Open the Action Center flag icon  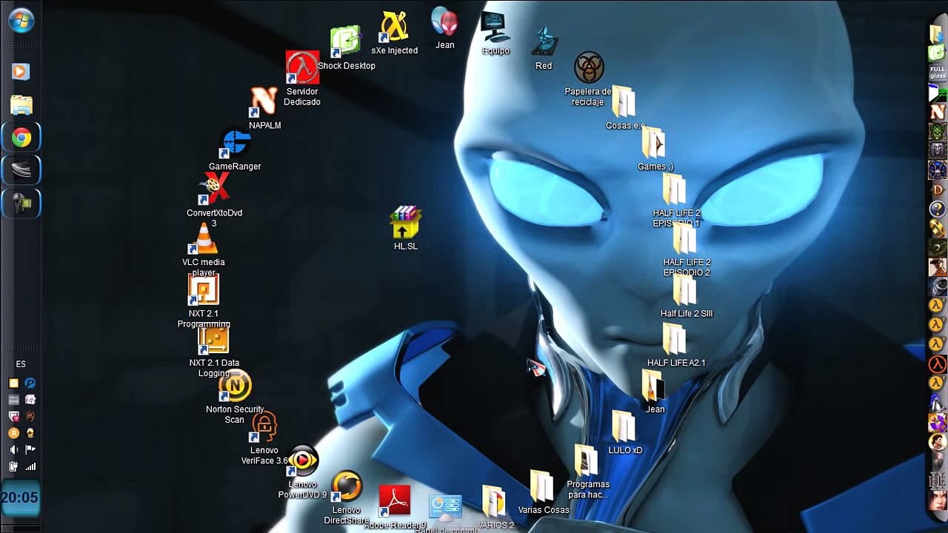click(30, 449)
